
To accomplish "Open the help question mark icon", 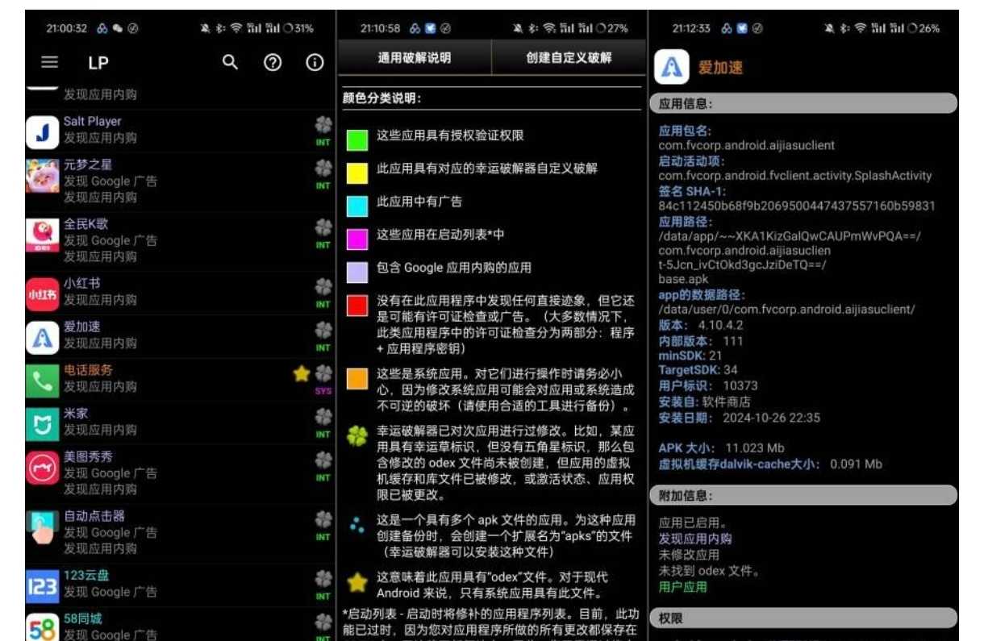I will (273, 62).
